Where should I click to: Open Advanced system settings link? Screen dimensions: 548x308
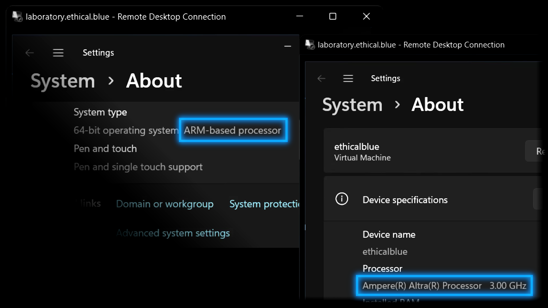173,233
